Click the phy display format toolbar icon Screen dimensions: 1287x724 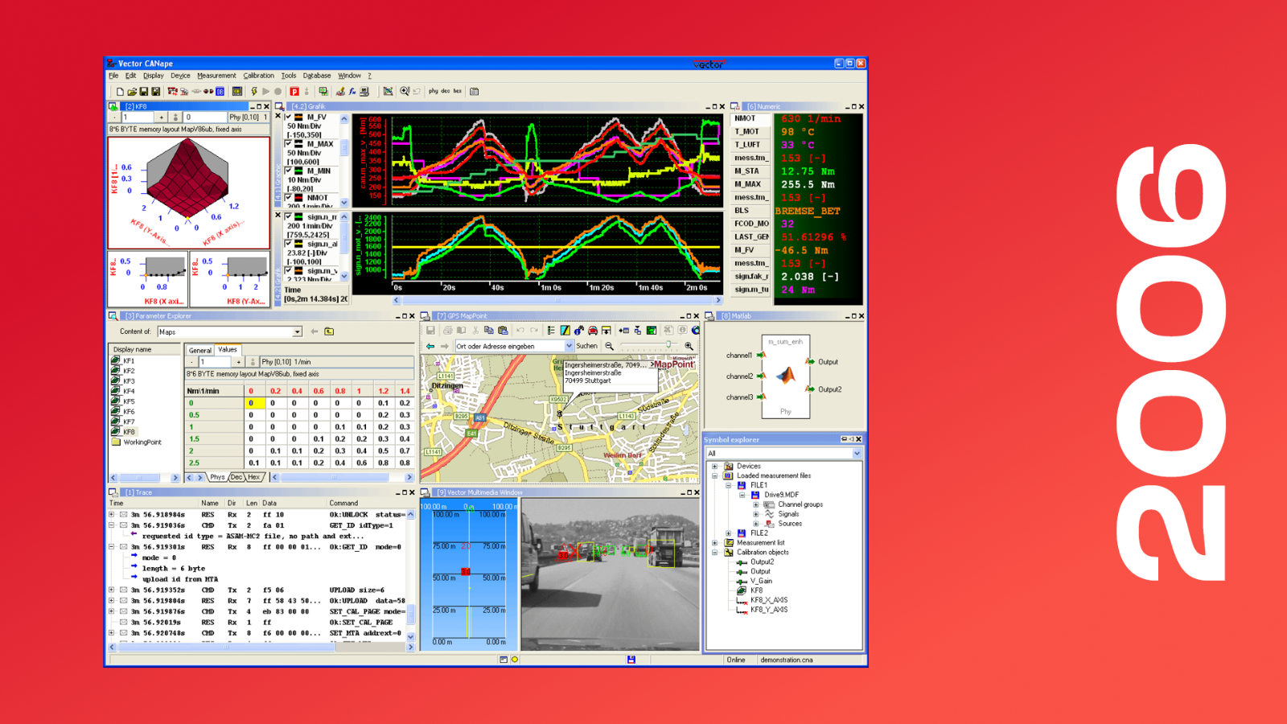coord(434,92)
